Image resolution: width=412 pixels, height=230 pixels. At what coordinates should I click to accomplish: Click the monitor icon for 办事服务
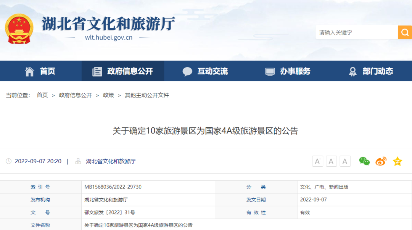click(x=270, y=71)
